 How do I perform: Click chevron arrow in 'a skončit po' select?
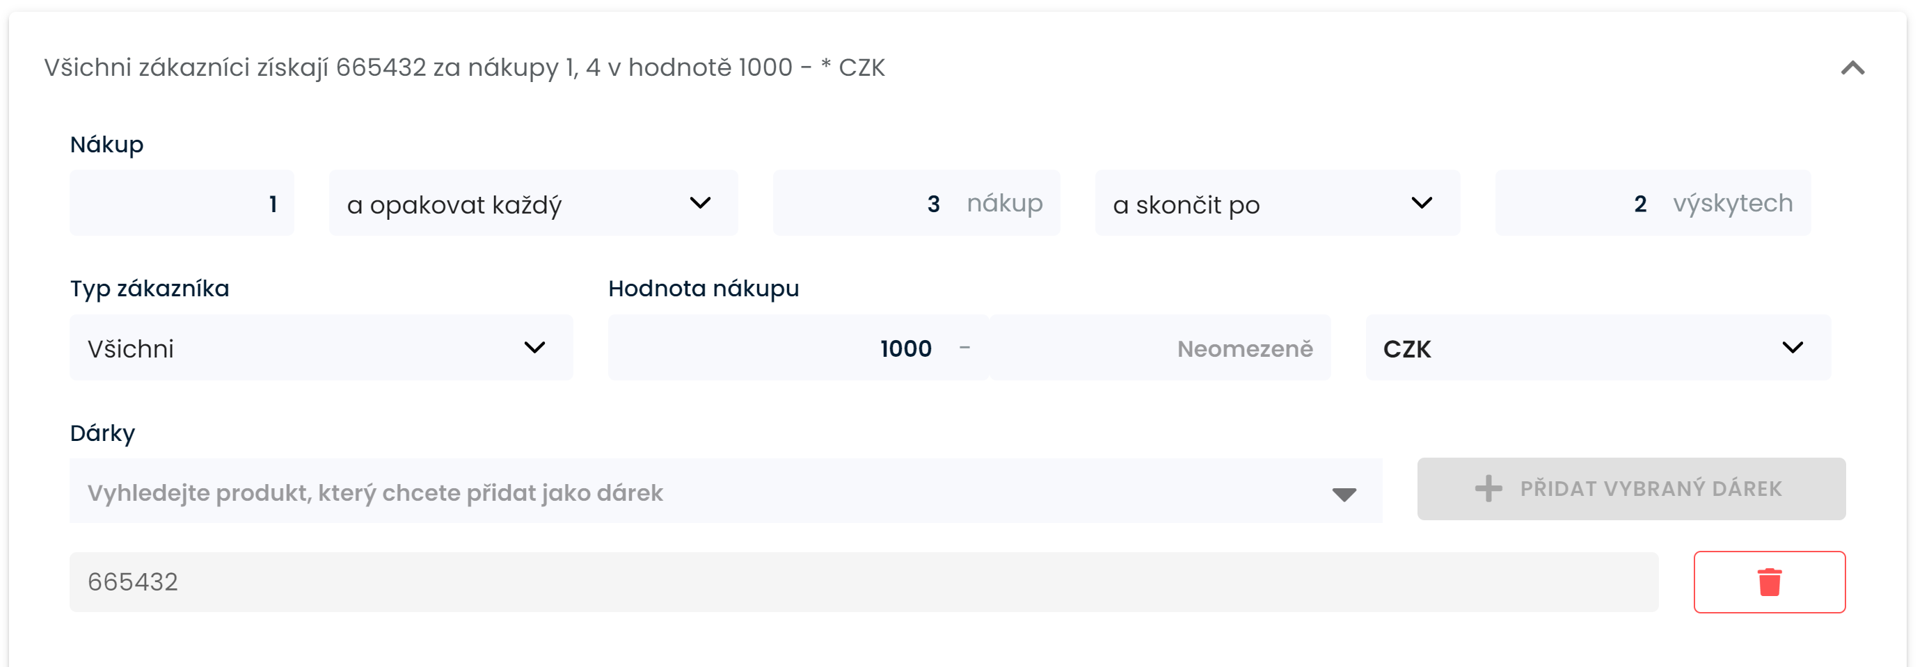(x=1422, y=203)
